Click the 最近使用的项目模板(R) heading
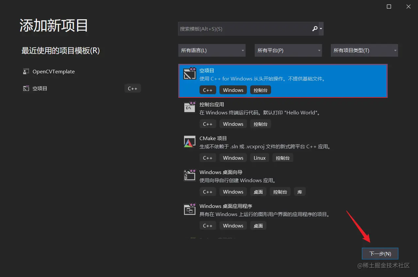This screenshot has width=418, height=277. [x=60, y=51]
